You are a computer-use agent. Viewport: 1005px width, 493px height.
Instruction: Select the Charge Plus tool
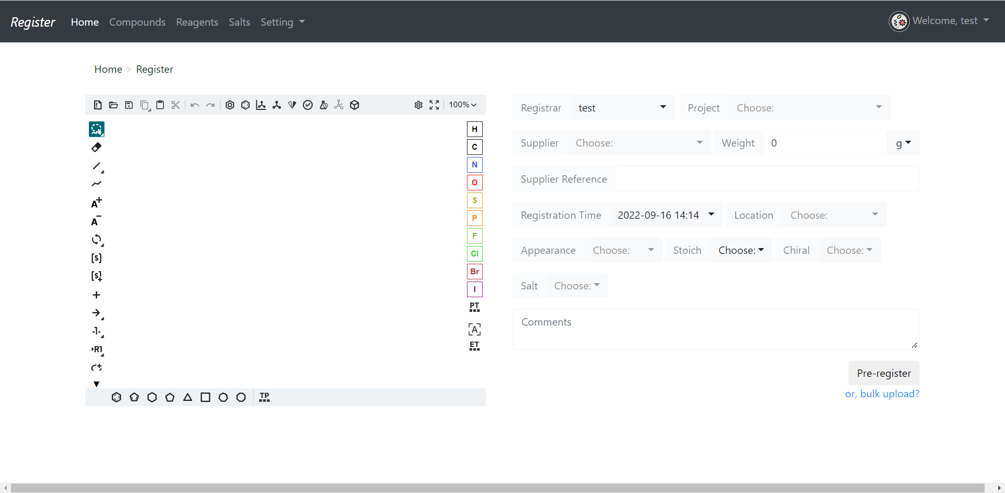click(96, 203)
